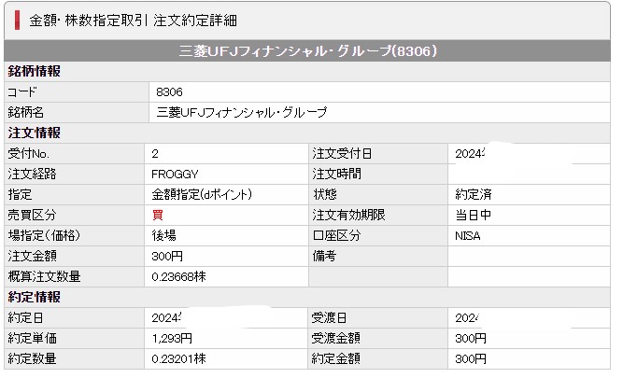Select the 約定金額 value 300円
The height and width of the screenshot is (378, 623).
(471, 359)
